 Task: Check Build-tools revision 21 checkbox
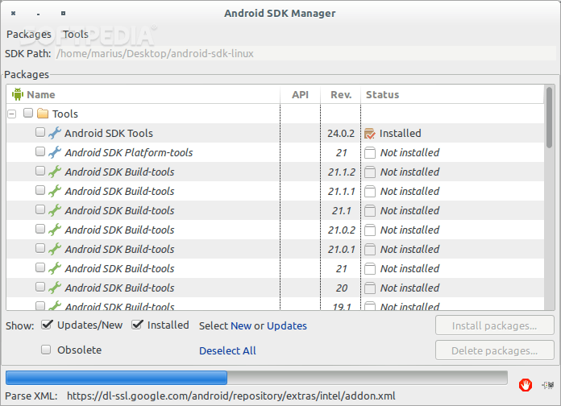pyautogui.click(x=40, y=267)
